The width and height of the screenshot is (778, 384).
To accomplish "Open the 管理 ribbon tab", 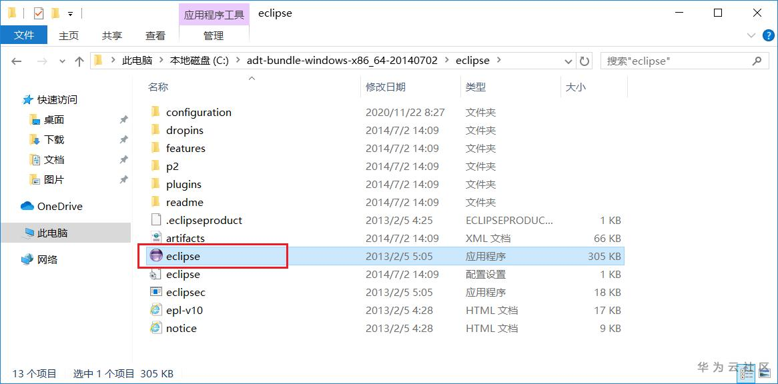I will pos(214,36).
